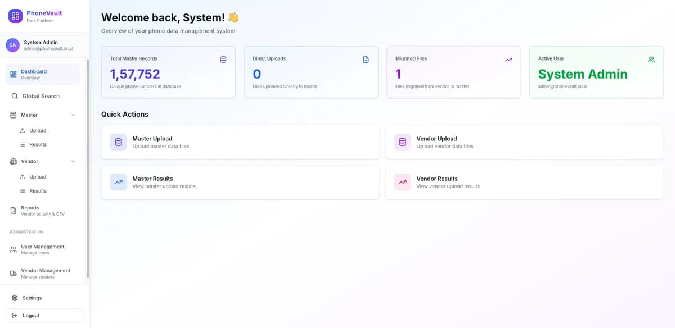This screenshot has height=328, width=675.
Task: Click the User Management people icon
Action: [x=13, y=249]
